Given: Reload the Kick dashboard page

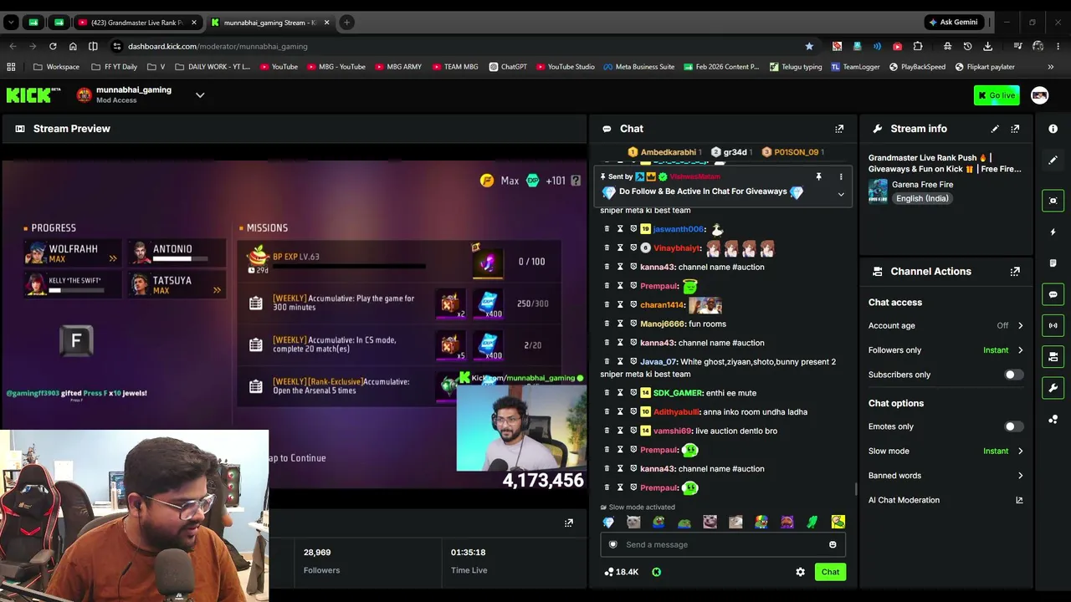Looking at the screenshot, I should pyautogui.click(x=53, y=46).
